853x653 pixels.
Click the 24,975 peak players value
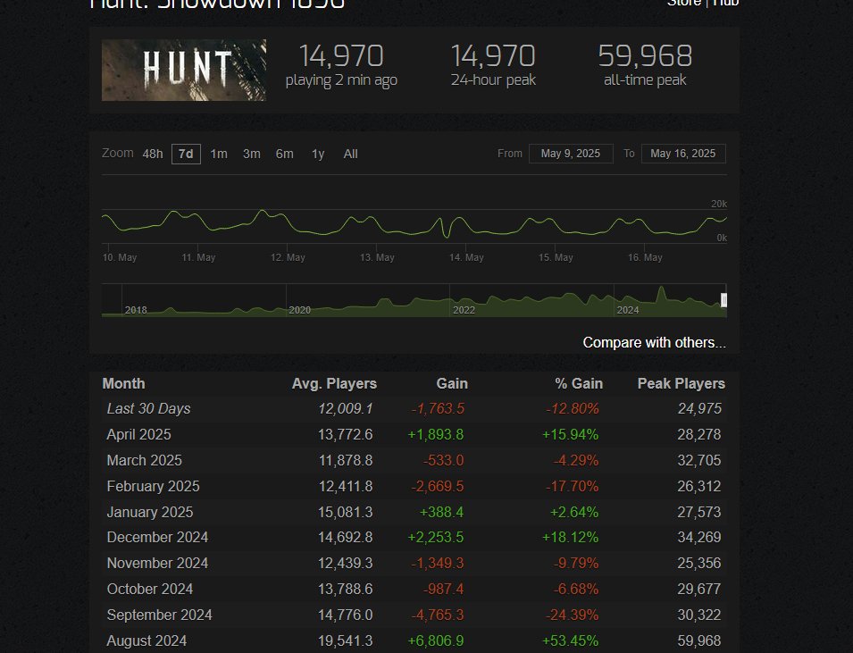point(699,408)
